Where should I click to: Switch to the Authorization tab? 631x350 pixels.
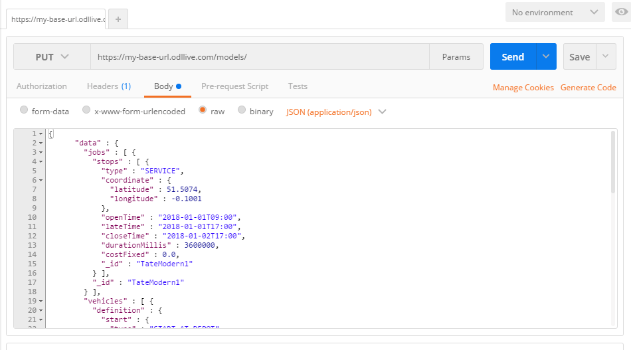point(41,86)
